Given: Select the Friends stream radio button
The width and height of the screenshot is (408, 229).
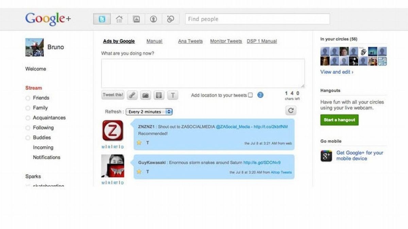Looking at the screenshot, I should pos(28,98).
